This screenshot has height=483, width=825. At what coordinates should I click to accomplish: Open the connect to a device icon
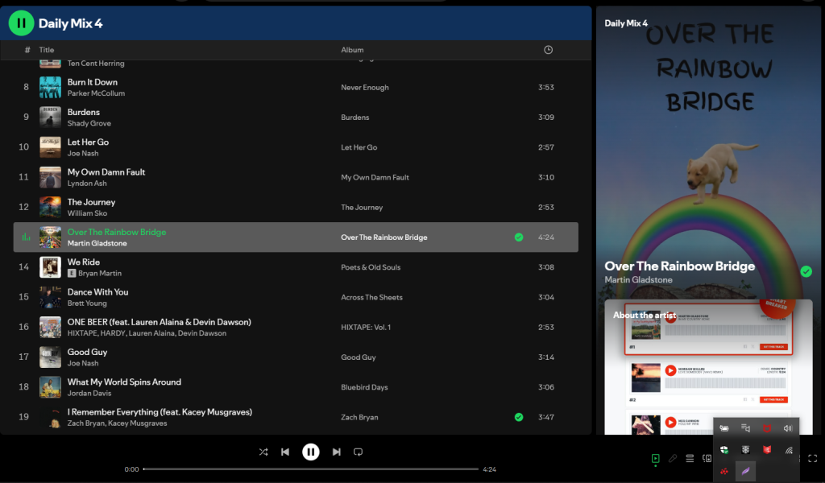pos(707,459)
